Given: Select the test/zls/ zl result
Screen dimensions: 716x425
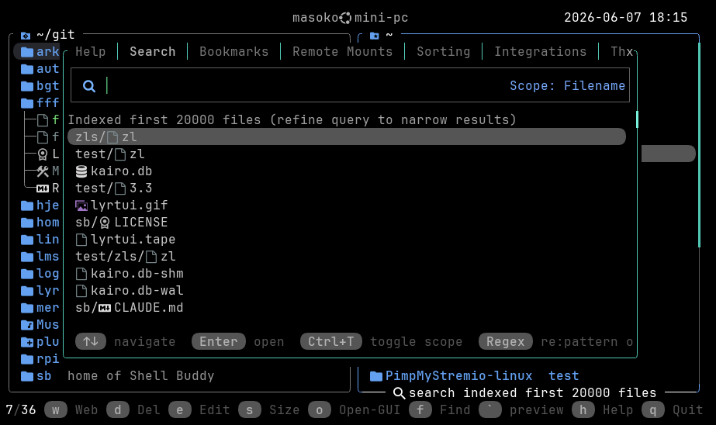Looking at the screenshot, I should (x=126, y=257).
